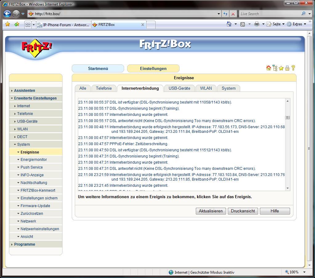The width and height of the screenshot is (315, 278).
Task: Switch to the System events tab
Action: tap(228, 88)
